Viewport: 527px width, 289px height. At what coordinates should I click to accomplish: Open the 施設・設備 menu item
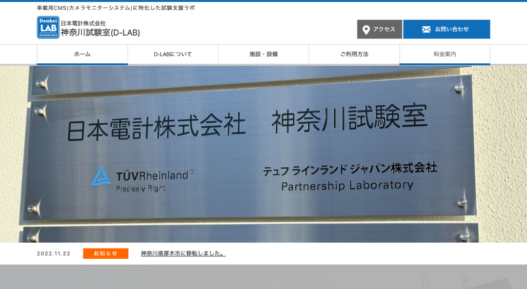263,55
